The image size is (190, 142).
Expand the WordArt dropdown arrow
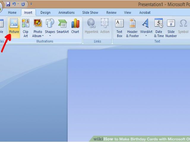point(146,36)
